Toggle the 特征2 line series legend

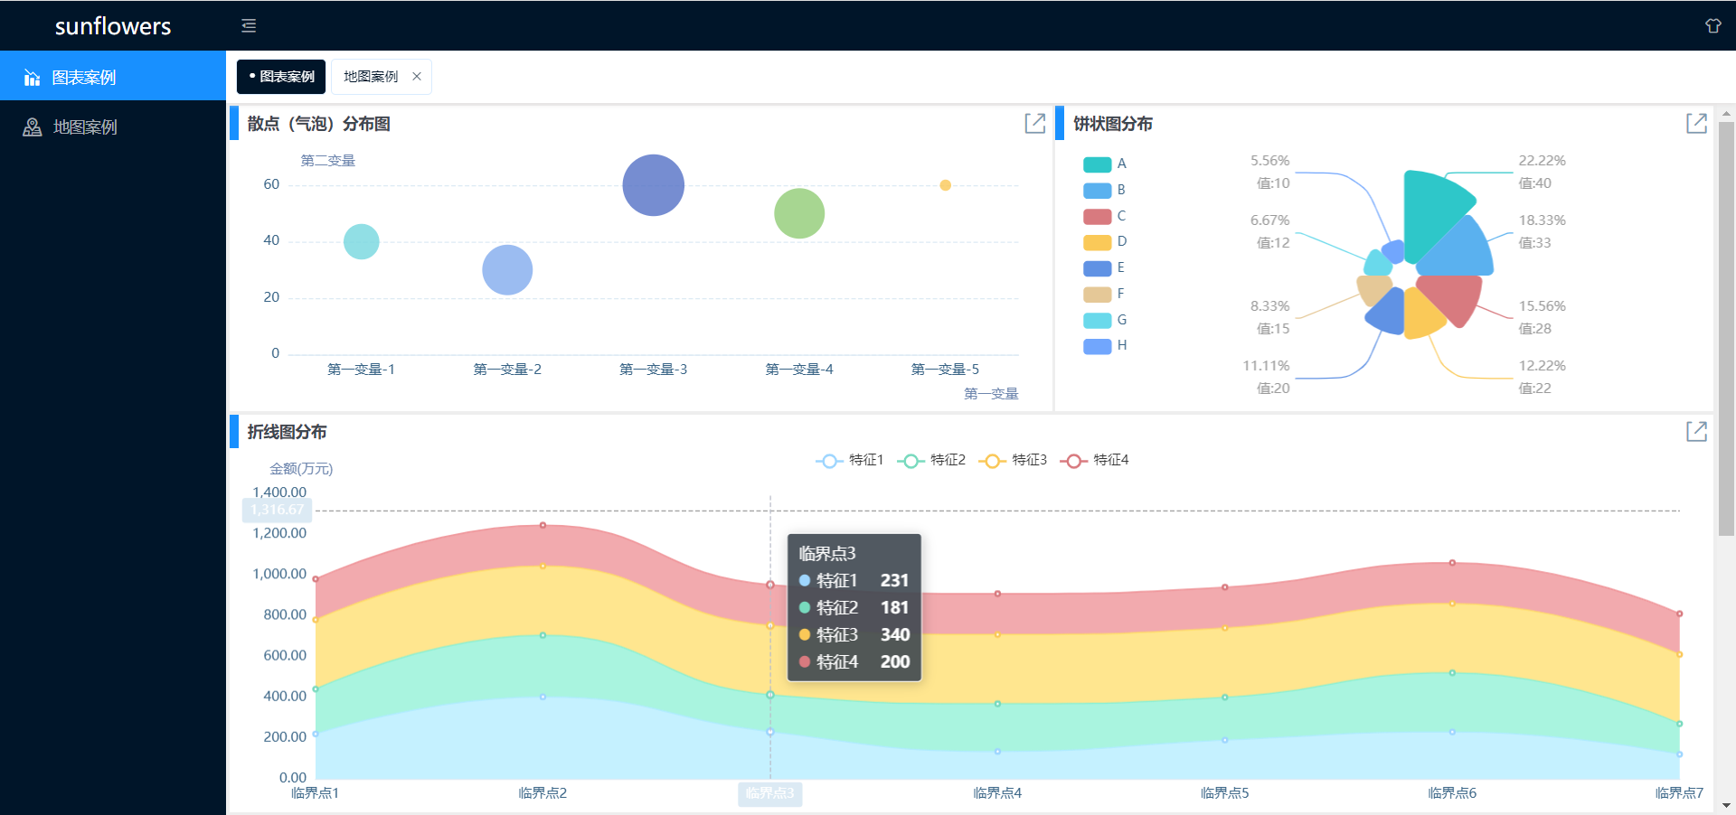(x=931, y=460)
